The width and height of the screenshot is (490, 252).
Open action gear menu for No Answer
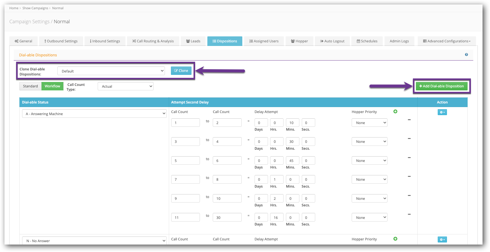pyautogui.click(x=442, y=239)
